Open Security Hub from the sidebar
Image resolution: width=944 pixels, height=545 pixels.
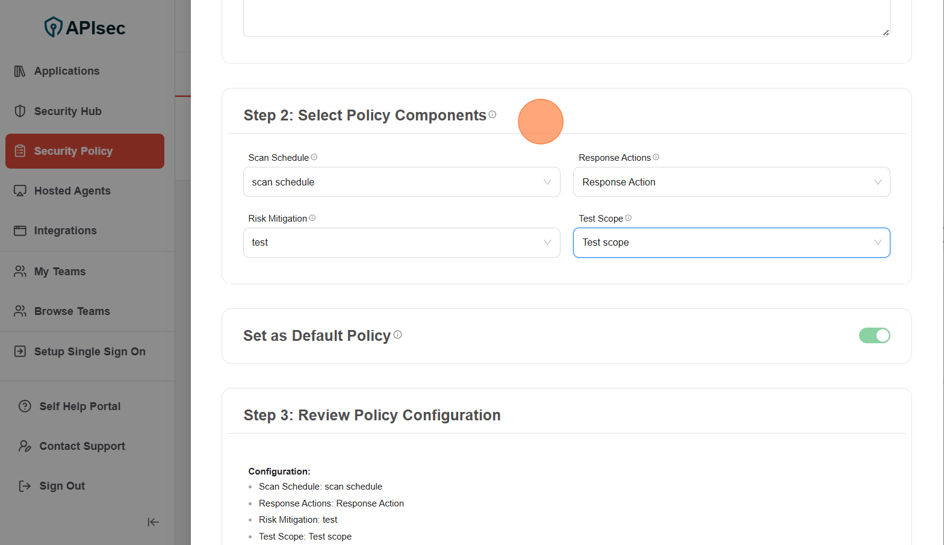pos(67,111)
